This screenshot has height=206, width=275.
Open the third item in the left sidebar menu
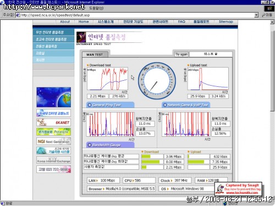(x=53, y=46)
